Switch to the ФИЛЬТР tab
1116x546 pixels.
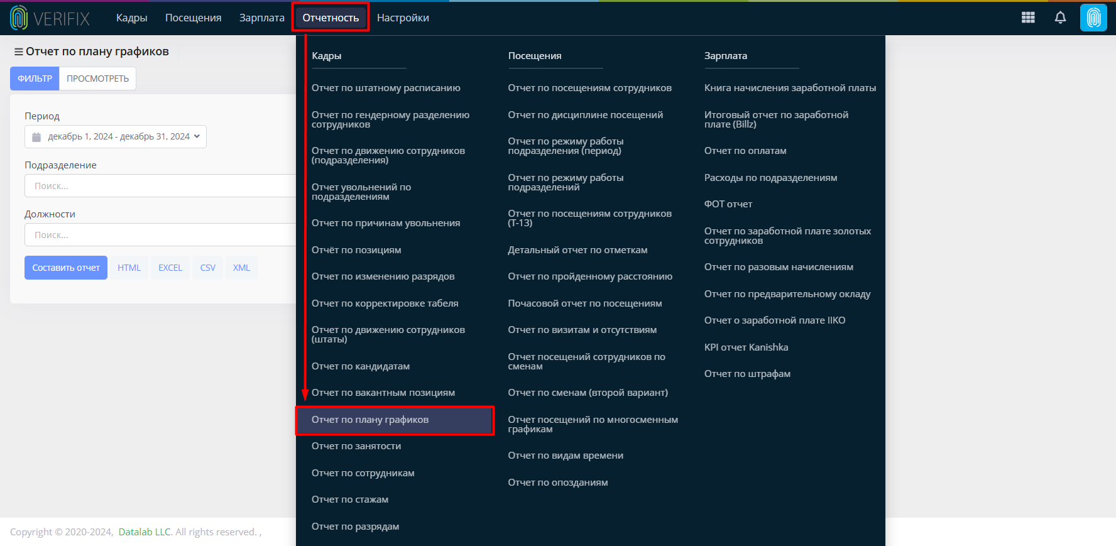click(35, 79)
